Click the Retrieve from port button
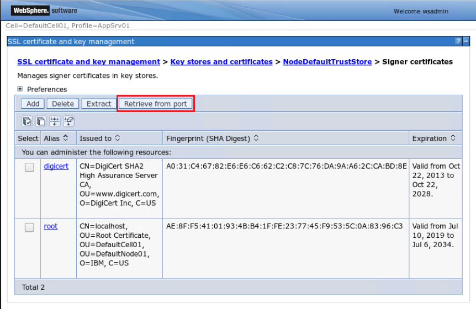Screen dimensions: 476x309 point(155,104)
